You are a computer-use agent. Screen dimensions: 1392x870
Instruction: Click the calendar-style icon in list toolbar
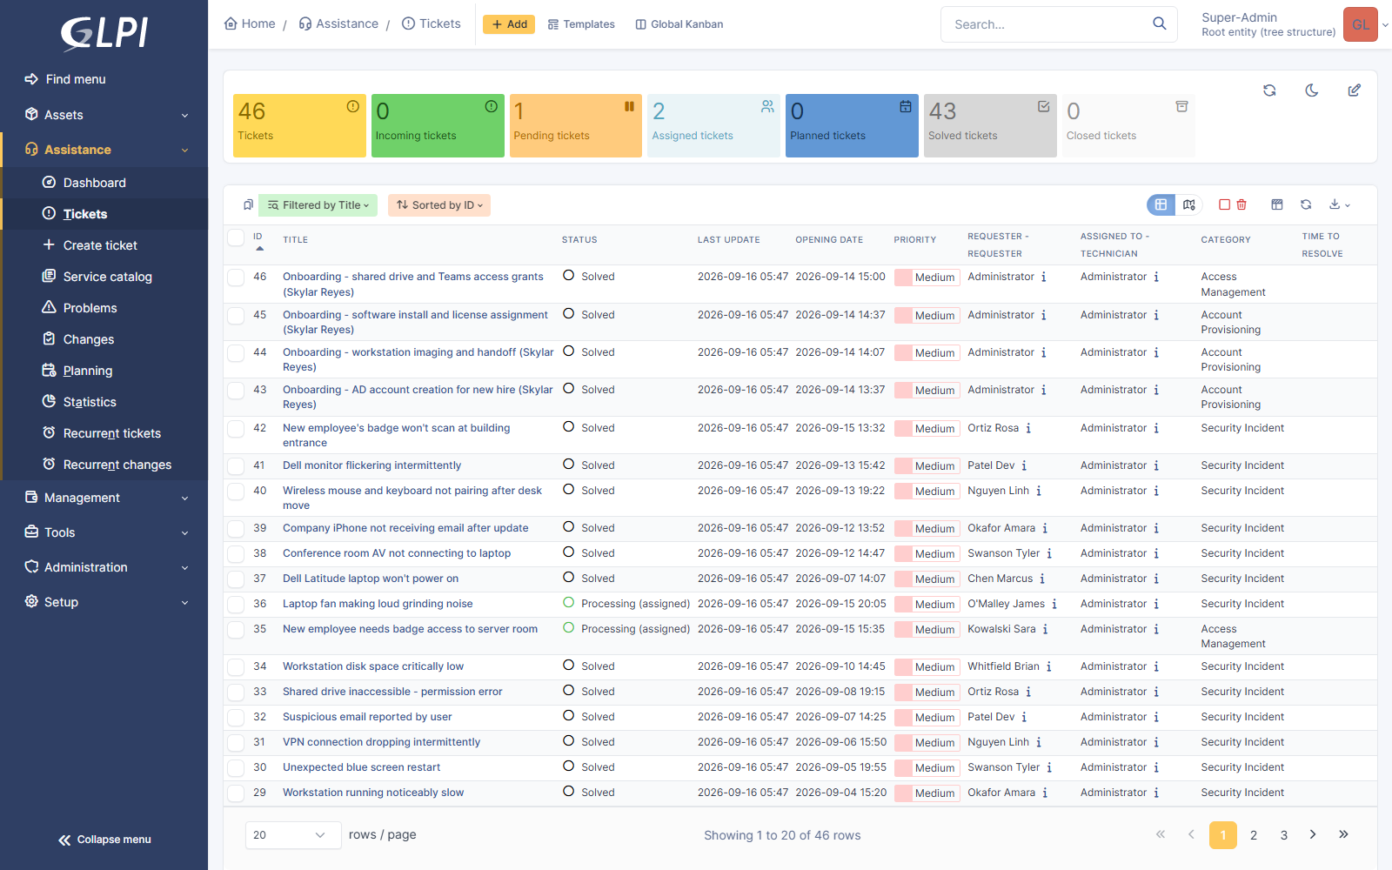click(1277, 205)
